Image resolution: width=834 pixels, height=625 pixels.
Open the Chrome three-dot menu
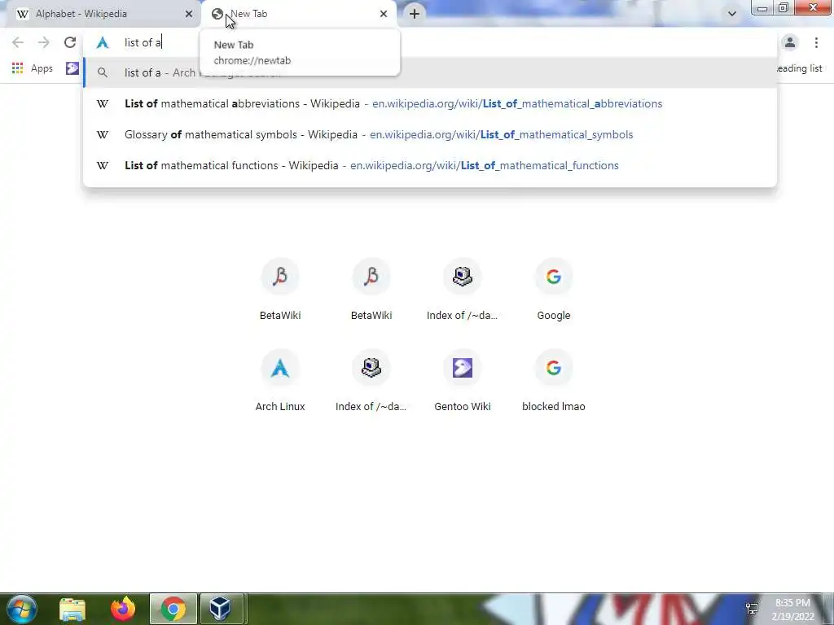pyautogui.click(x=816, y=42)
